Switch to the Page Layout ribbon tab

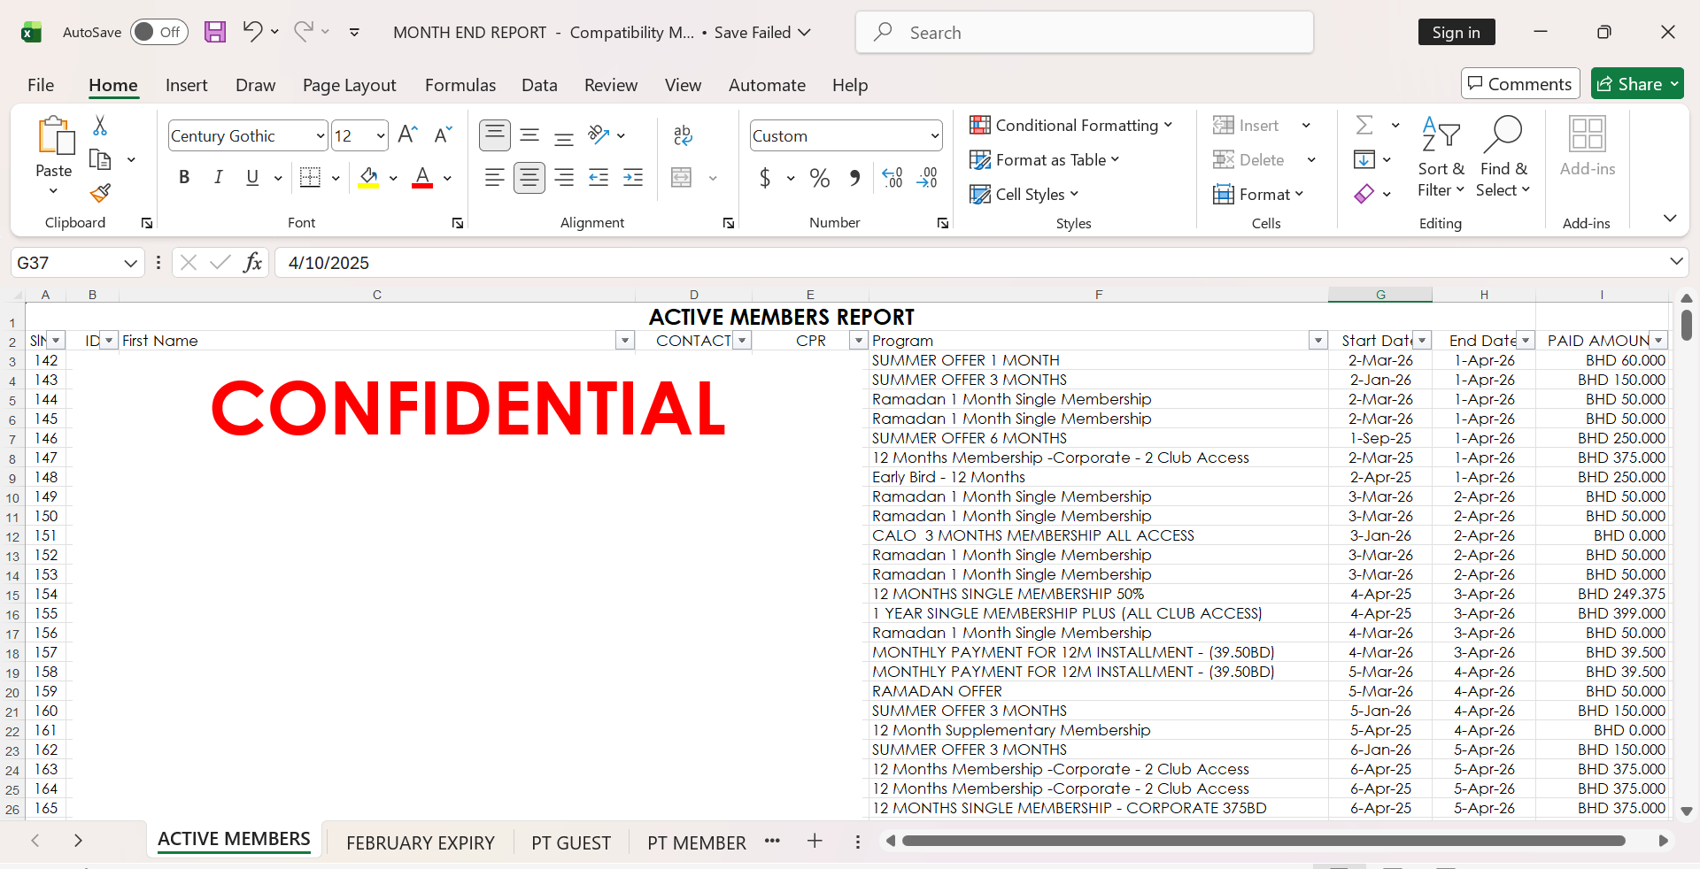point(349,85)
